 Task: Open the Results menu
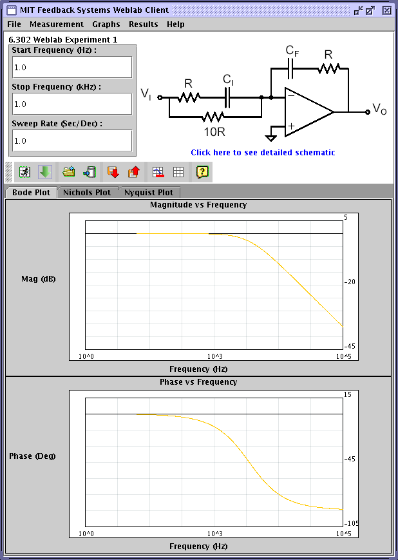[143, 24]
